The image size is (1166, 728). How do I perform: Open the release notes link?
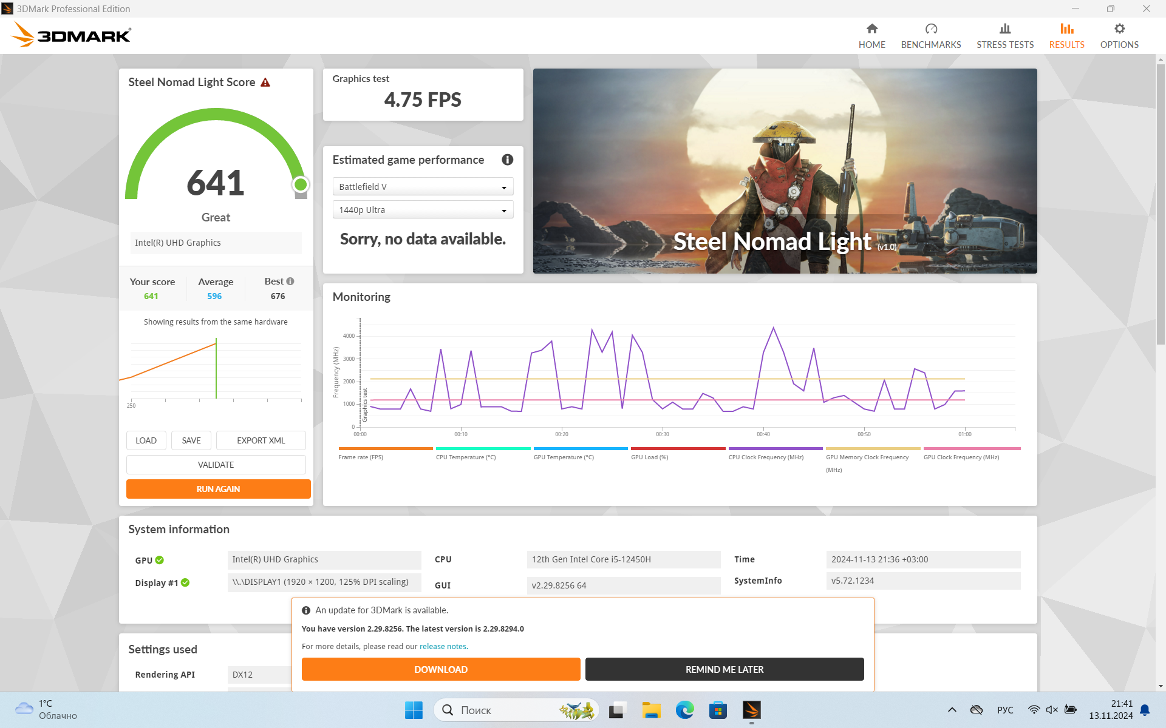tap(443, 647)
